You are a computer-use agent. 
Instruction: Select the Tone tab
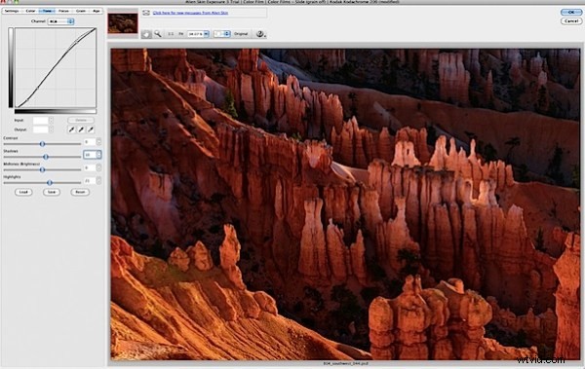coord(47,11)
